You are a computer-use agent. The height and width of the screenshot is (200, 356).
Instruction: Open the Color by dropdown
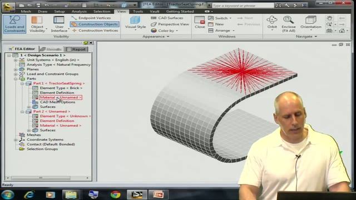tap(165, 31)
